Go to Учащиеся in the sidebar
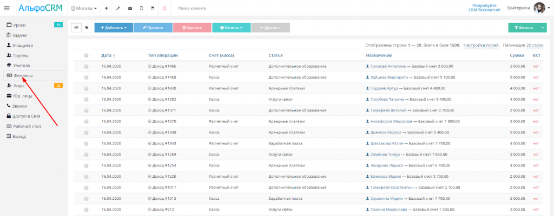This screenshot has height=216, width=554. (x=23, y=45)
